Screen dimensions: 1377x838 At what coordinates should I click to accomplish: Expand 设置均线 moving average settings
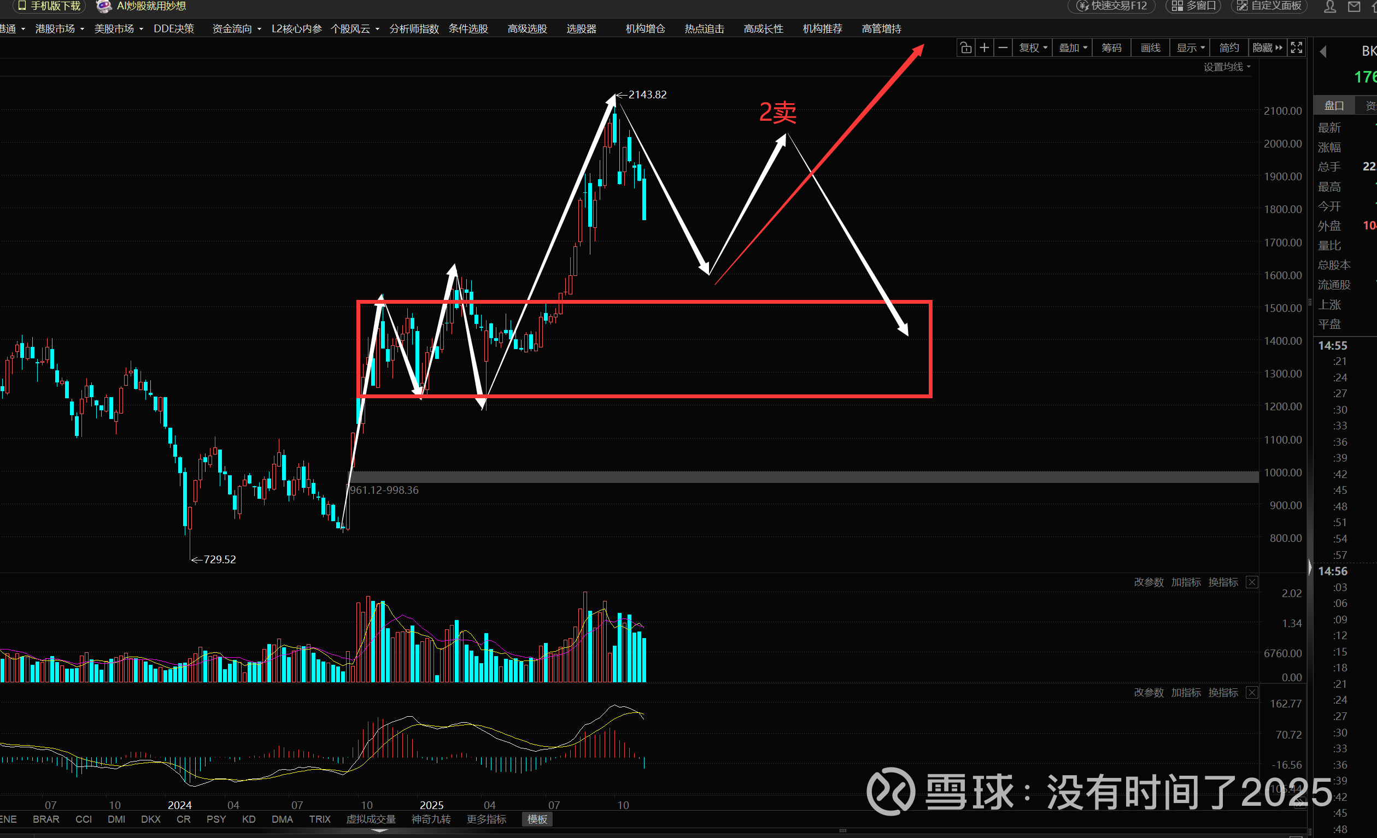1227,67
